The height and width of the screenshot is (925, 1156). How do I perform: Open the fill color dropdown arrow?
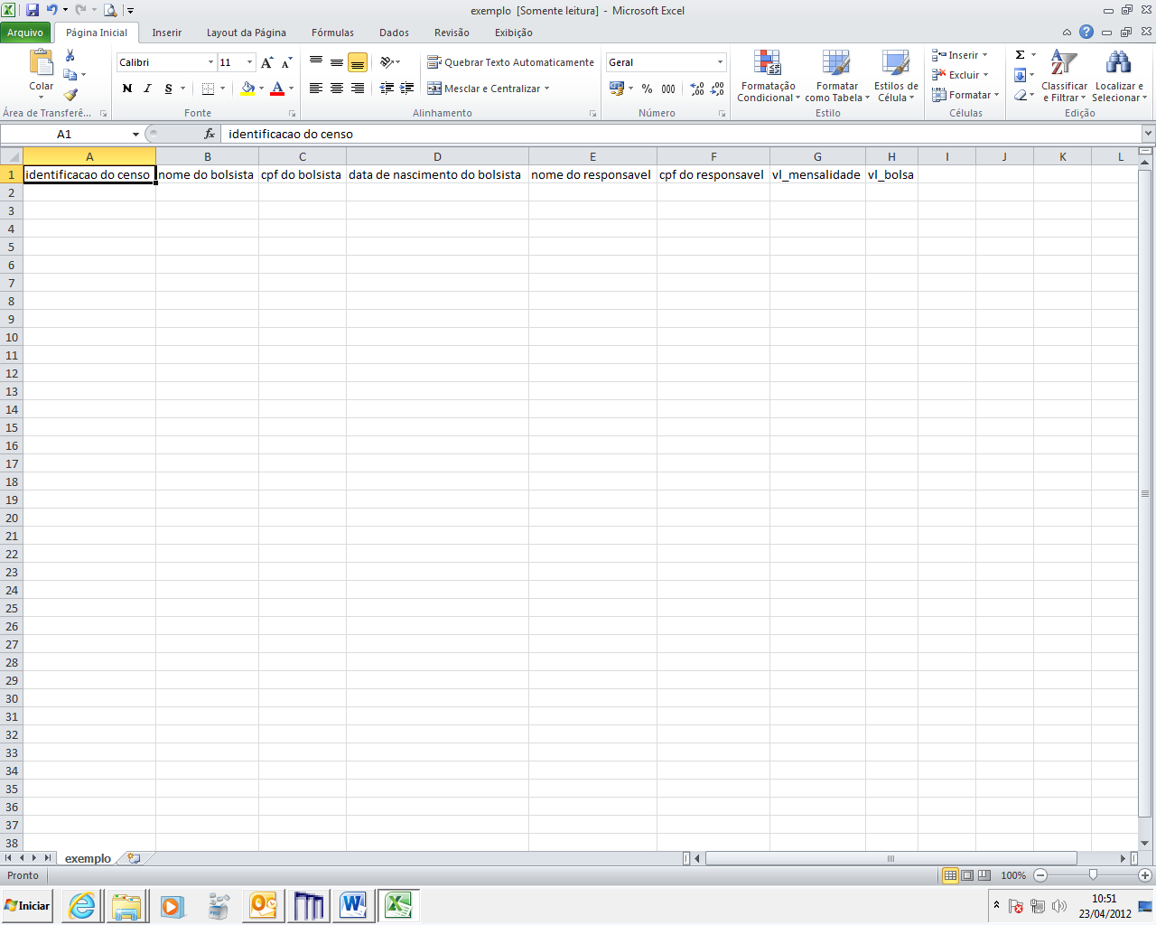[262, 89]
